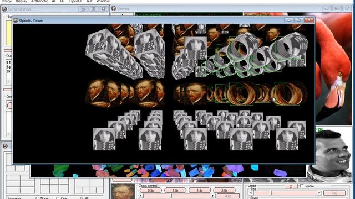The width and height of the screenshot is (355, 199).
Task: Set zoom to 0.5x
Action: point(151,190)
